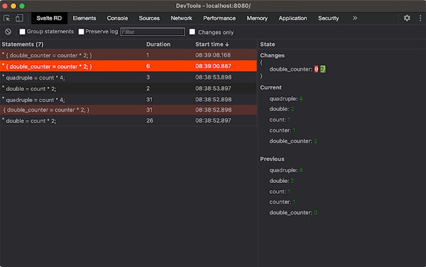Open the DevTools three-dot menu

(x=420, y=18)
